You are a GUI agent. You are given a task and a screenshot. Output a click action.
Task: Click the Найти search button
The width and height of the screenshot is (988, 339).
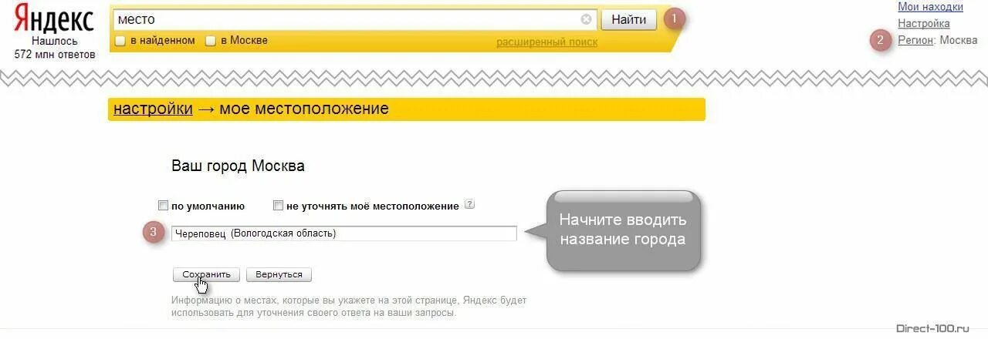click(628, 20)
